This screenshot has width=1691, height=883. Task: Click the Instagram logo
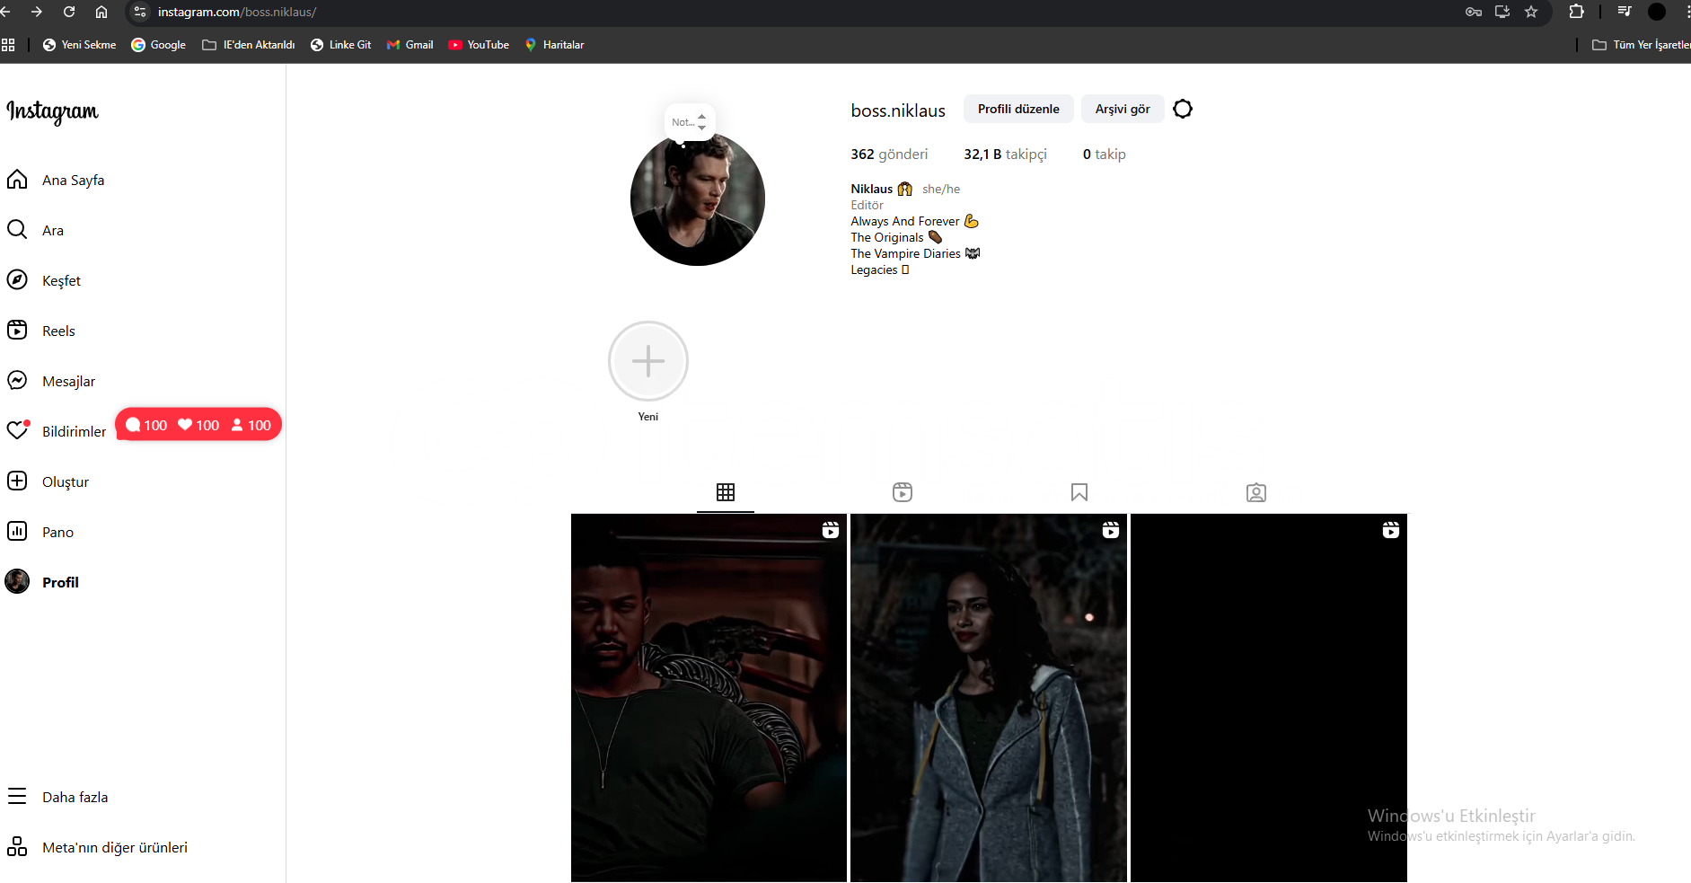52,111
